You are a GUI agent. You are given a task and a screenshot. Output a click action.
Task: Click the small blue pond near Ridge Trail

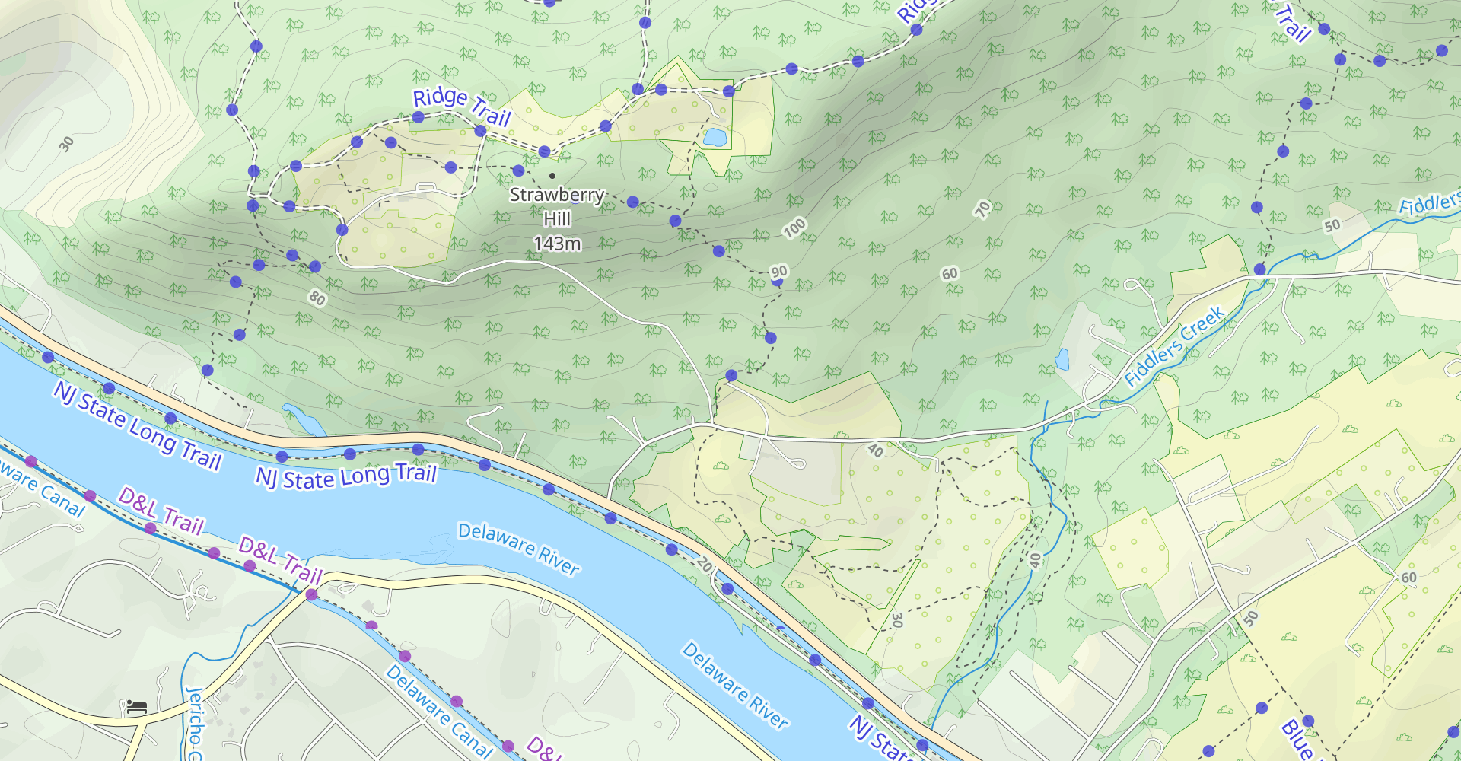715,137
